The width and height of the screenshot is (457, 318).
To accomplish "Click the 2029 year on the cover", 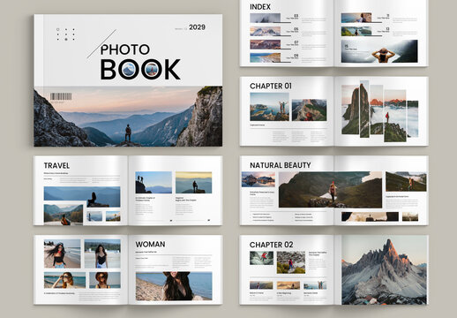I will (197, 27).
